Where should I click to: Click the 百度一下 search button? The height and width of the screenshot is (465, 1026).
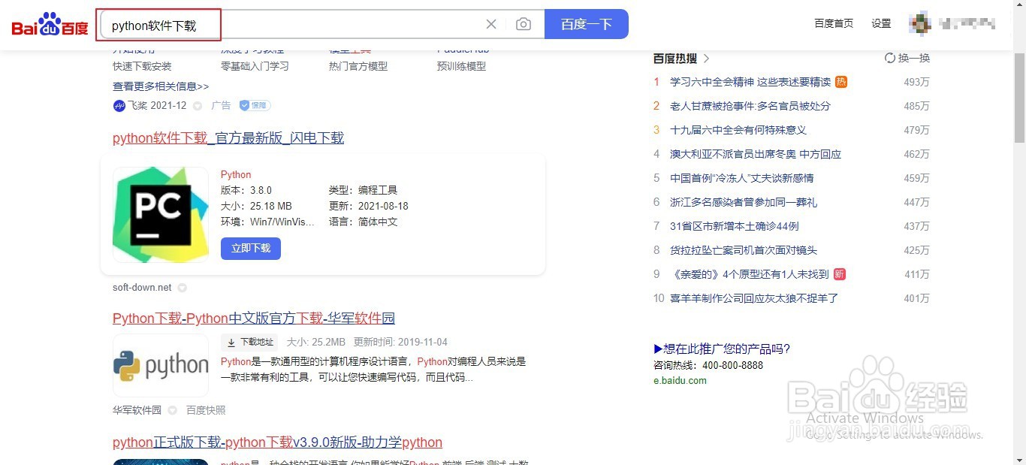[x=587, y=24]
